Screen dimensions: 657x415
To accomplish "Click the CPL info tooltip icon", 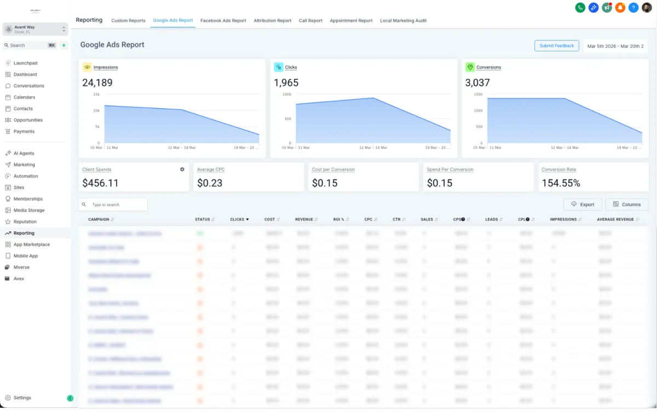I will pyautogui.click(x=528, y=219).
